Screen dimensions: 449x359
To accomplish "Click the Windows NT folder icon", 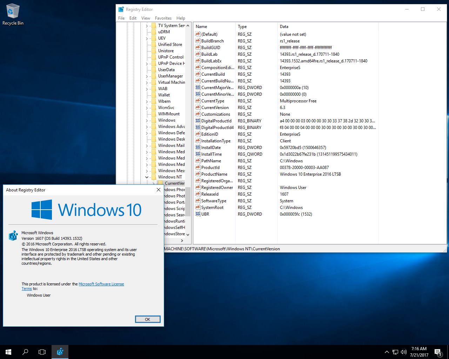I will pyautogui.click(x=154, y=177).
